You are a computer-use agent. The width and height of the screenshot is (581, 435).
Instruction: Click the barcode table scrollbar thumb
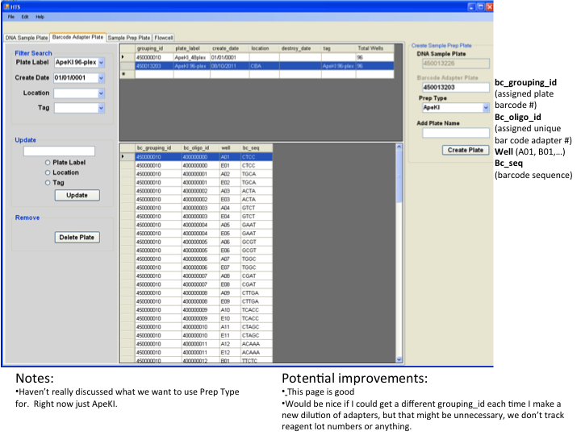(x=399, y=176)
